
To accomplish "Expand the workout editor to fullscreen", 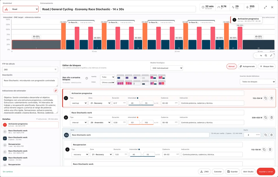I will coord(265,7).
